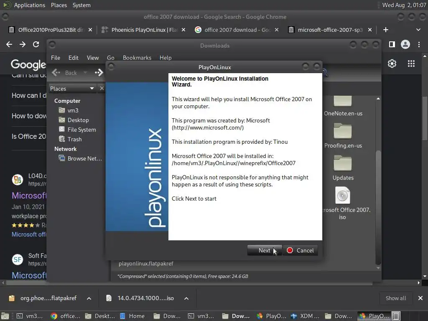
Task: Open Google search settings gear
Action: tap(392, 64)
